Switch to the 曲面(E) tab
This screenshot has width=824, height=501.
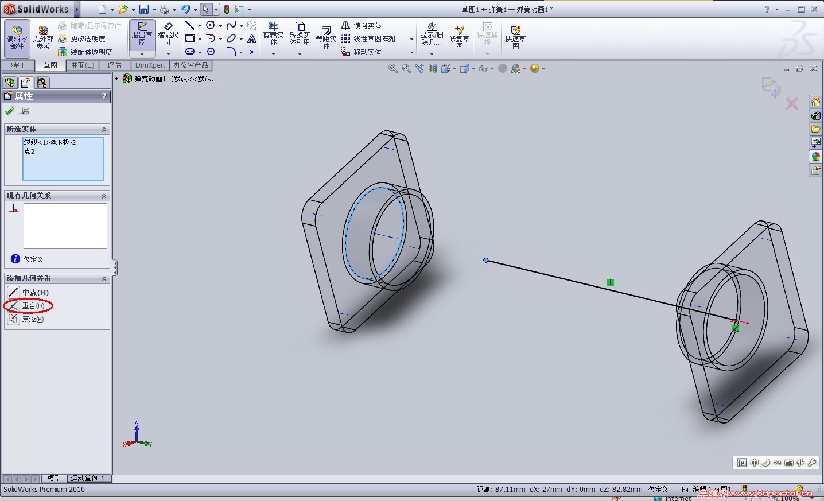[83, 65]
